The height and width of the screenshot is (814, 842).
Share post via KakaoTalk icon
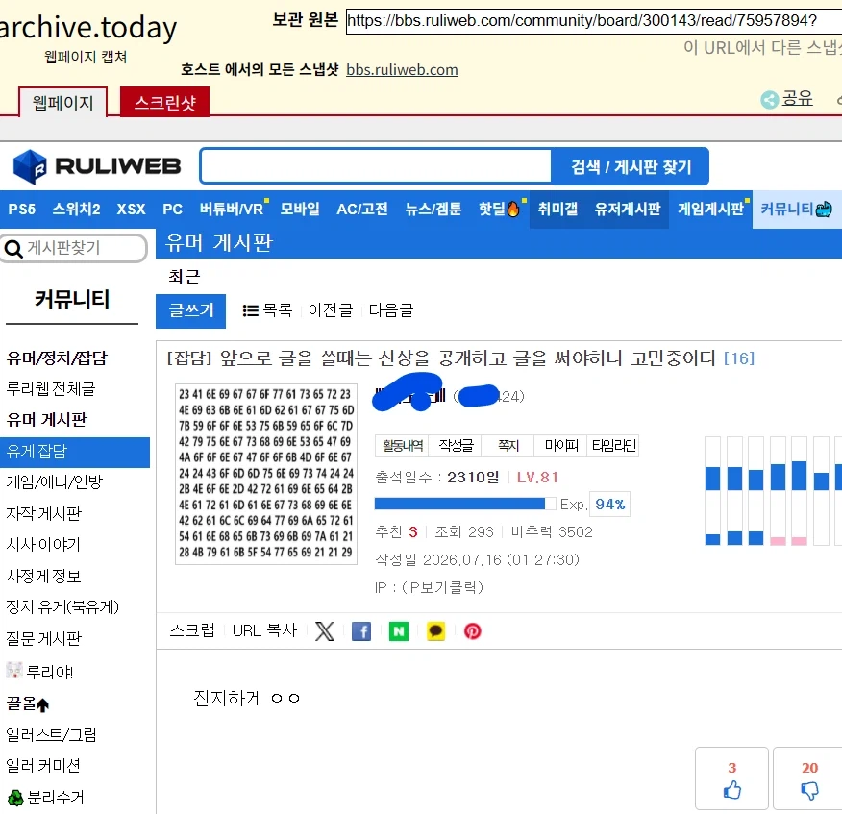(435, 630)
